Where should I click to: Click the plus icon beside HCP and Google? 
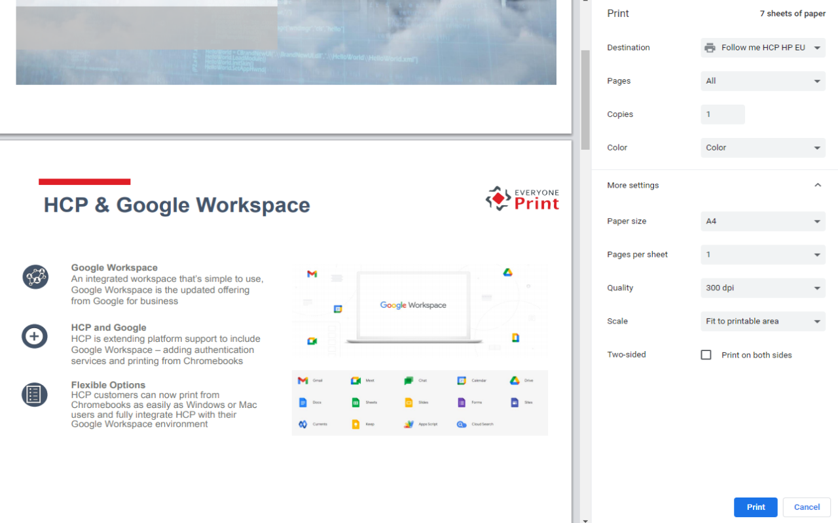pos(35,337)
